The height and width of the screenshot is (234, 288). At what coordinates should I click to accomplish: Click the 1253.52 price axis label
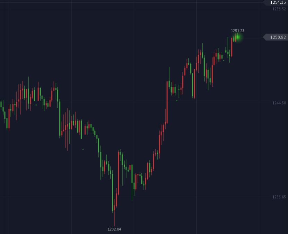(x=279, y=9)
